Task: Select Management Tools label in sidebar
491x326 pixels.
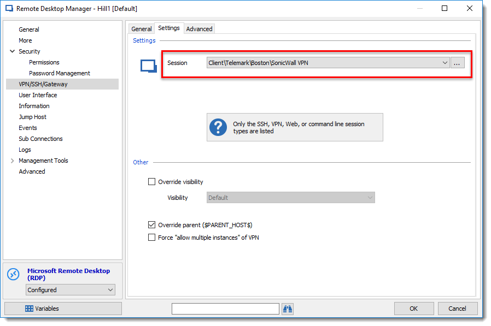Action: pyautogui.click(x=43, y=161)
